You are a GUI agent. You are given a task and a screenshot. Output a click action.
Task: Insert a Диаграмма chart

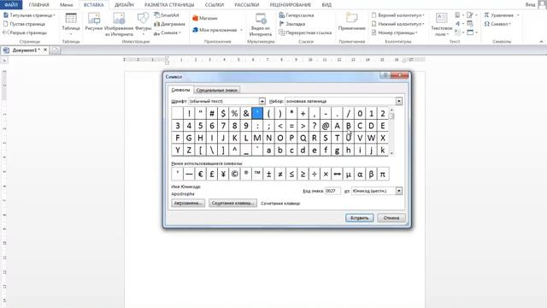169,24
